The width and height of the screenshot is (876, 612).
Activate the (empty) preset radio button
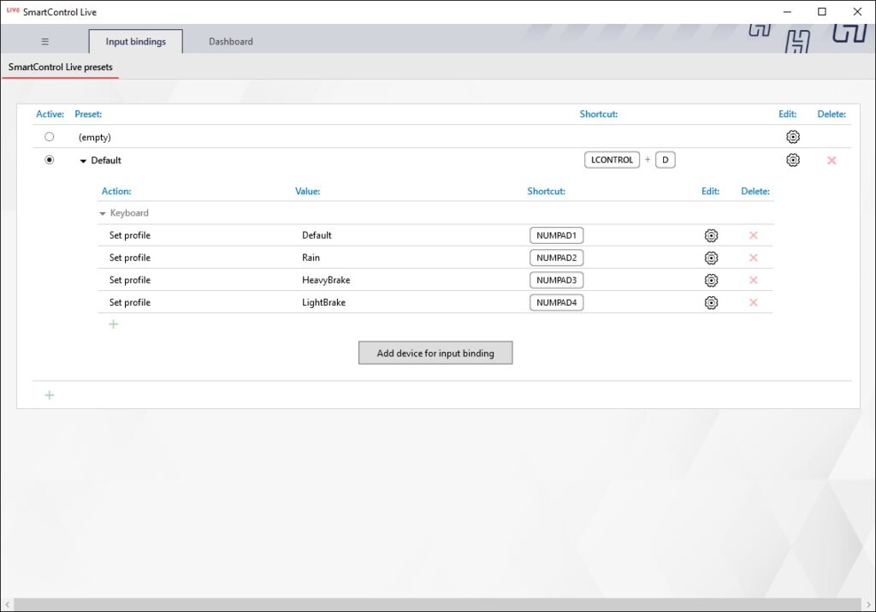coord(50,137)
